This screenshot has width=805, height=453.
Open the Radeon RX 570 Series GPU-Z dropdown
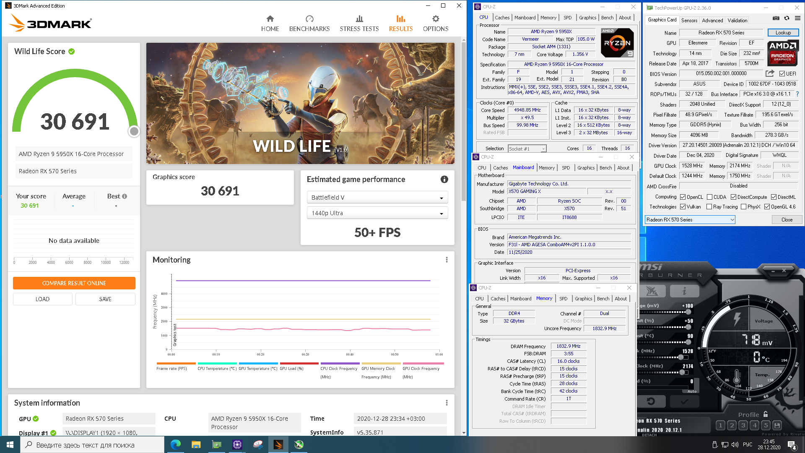point(690,220)
